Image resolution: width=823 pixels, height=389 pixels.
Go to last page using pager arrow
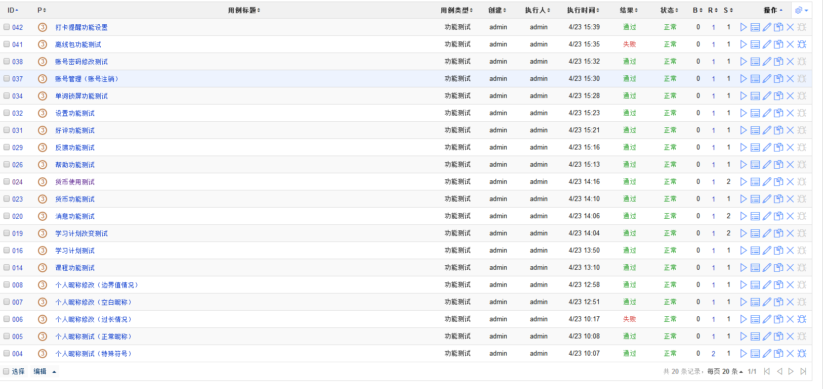(803, 371)
